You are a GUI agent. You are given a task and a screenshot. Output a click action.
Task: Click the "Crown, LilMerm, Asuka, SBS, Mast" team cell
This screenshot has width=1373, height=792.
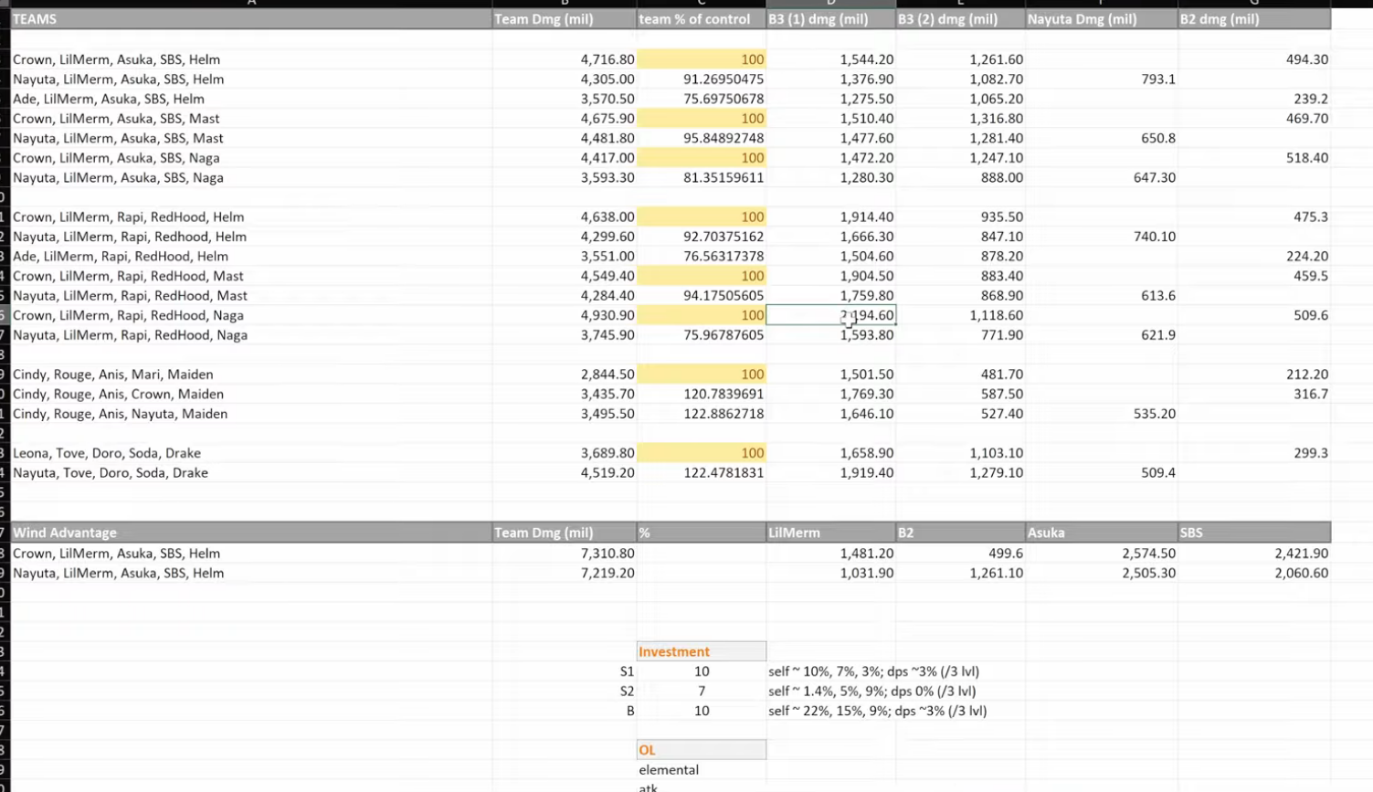point(251,119)
